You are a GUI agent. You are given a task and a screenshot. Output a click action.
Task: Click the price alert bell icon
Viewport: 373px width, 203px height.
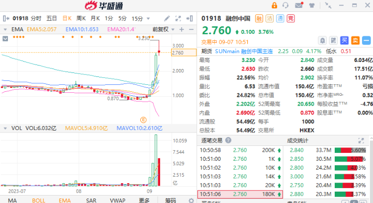(x=323, y=41)
